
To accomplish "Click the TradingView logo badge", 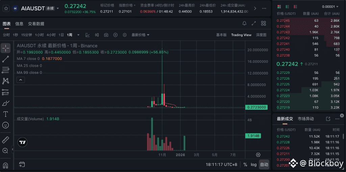I will click(23, 142).
